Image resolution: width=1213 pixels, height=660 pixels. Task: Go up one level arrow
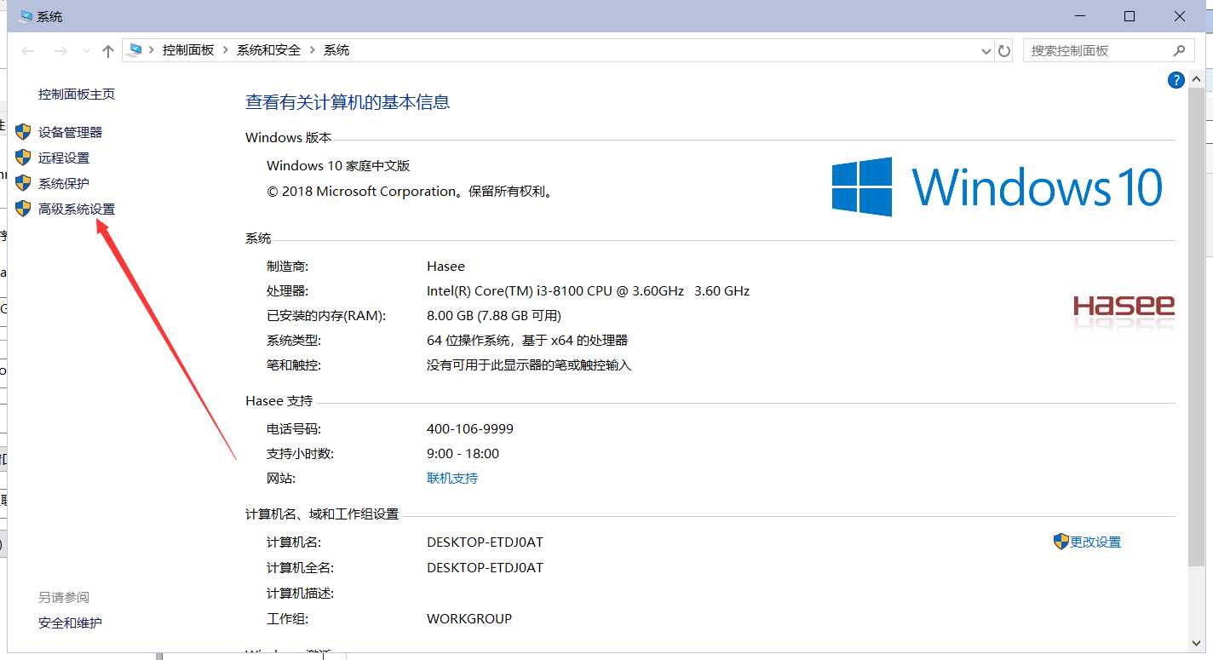point(107,51)
